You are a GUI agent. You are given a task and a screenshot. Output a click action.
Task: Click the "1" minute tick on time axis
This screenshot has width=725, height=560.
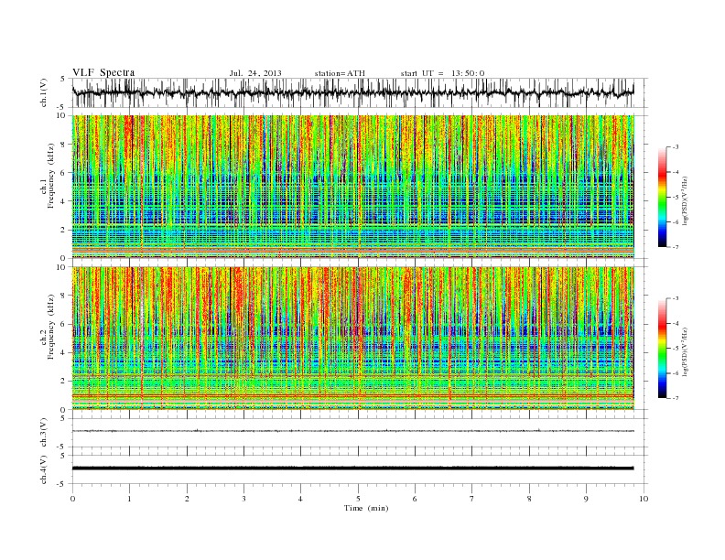pyautogui.click(x=129, y=499)
